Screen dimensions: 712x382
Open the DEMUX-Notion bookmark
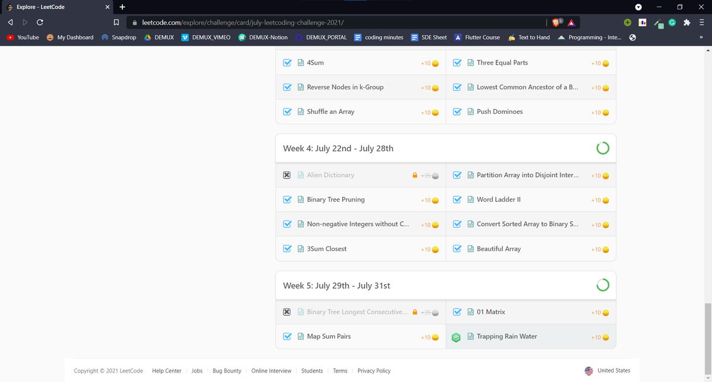[x=263, y=37]
